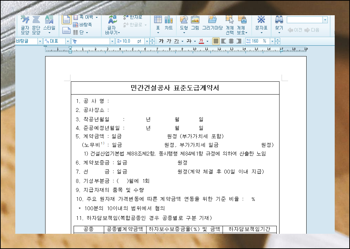Click the line '1. 공 사 명 :'
350x249 pixels.
point(92,101)
